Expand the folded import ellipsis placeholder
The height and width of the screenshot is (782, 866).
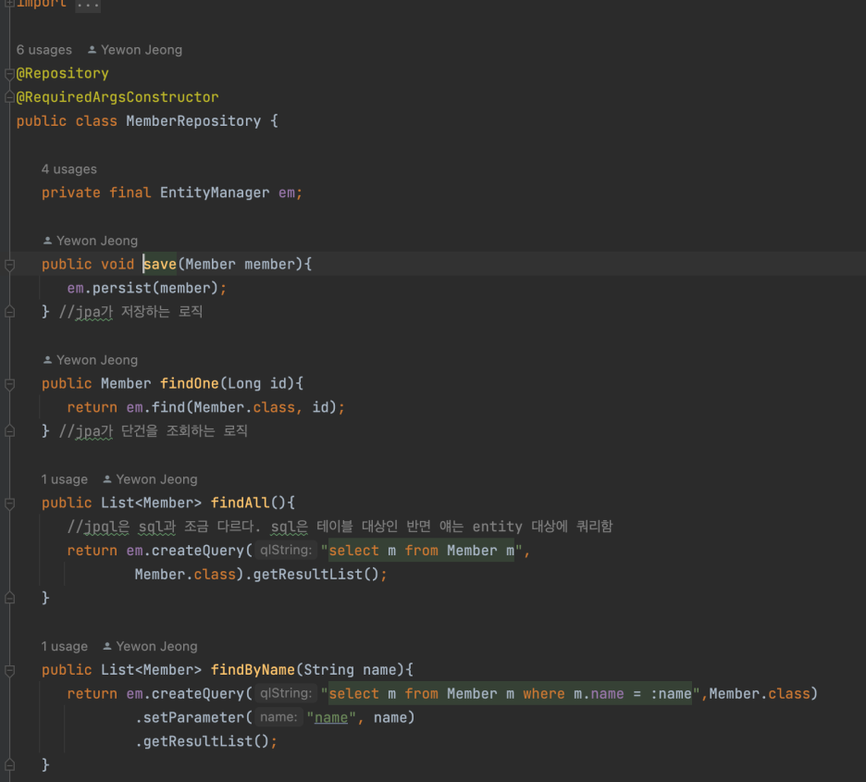pos(88,5)
